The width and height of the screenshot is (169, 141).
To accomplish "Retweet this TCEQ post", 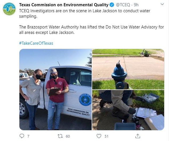I will [60, 136].
